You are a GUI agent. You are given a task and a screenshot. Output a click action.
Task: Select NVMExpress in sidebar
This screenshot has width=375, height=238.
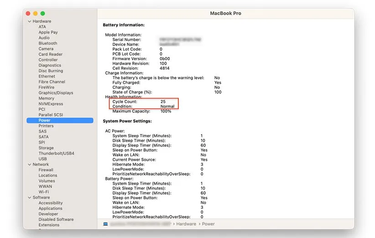(51, 104)
